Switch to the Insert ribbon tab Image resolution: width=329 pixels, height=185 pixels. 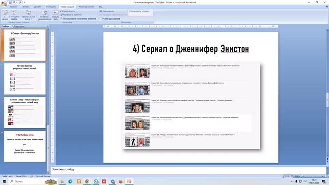click(26, 7)
